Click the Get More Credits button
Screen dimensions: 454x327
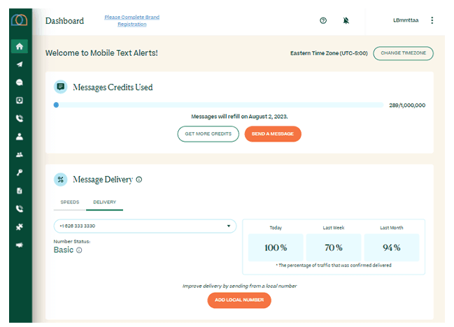[x=208, y=133]
